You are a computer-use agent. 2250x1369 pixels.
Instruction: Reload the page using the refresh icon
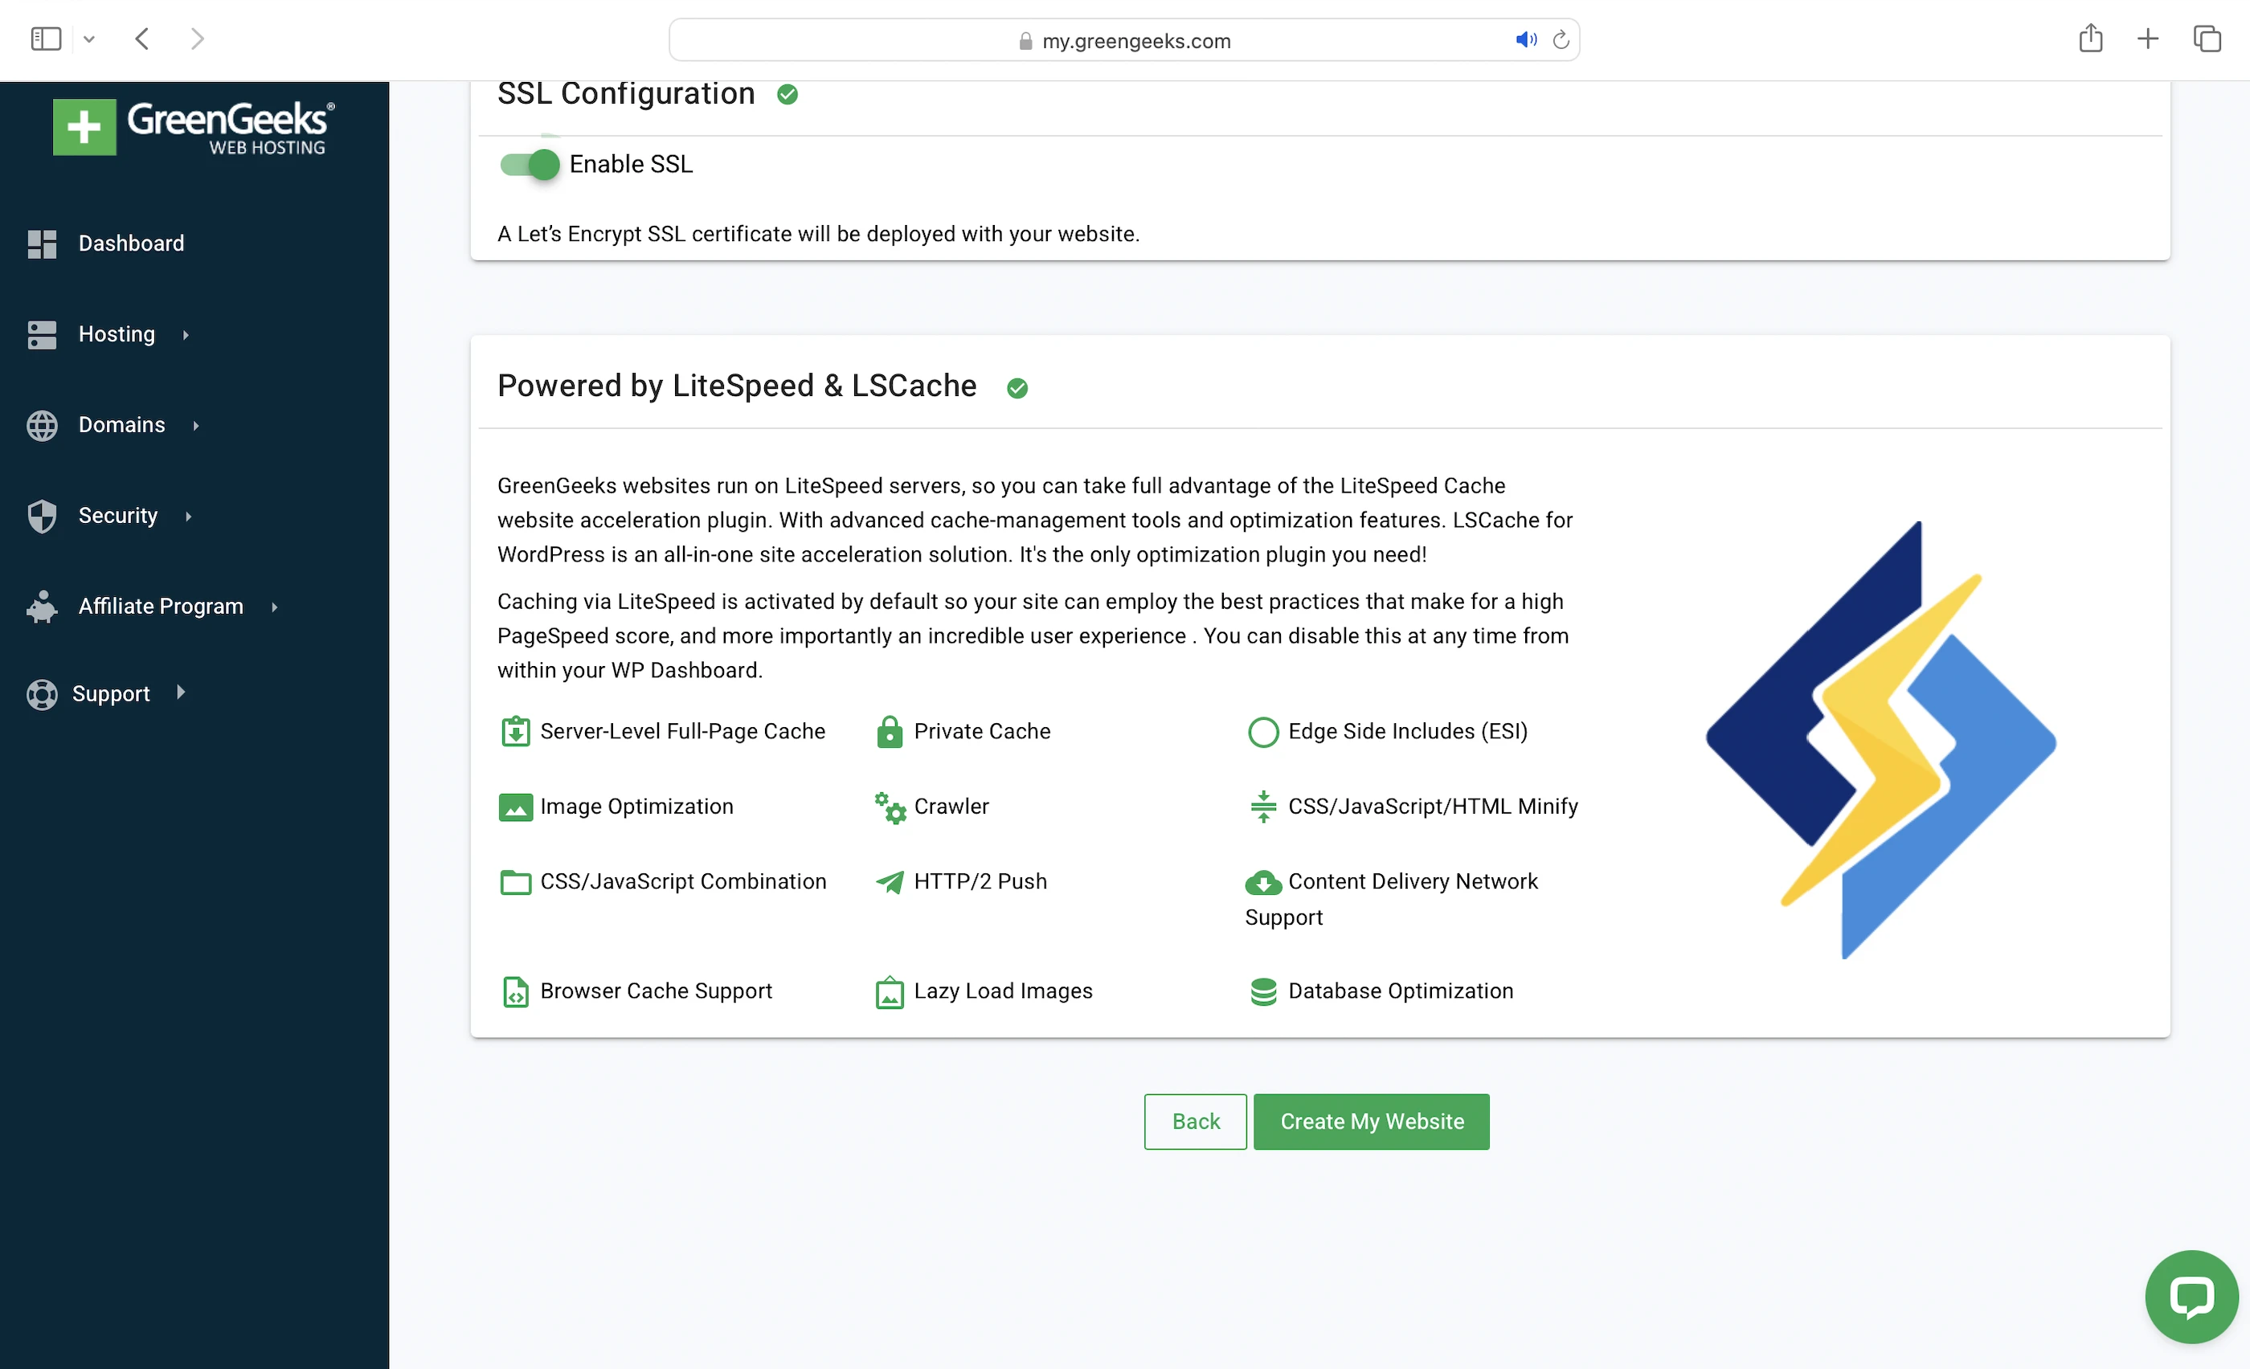1561,40
